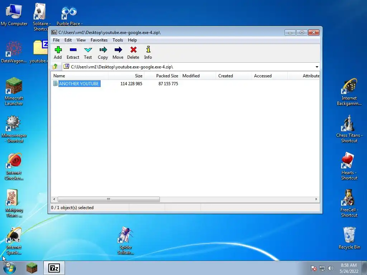Image resolution: width=367 pixels, height=275 pixels.
Task: Select the Internet Backgammon icon
Action: tap(349, 92)
